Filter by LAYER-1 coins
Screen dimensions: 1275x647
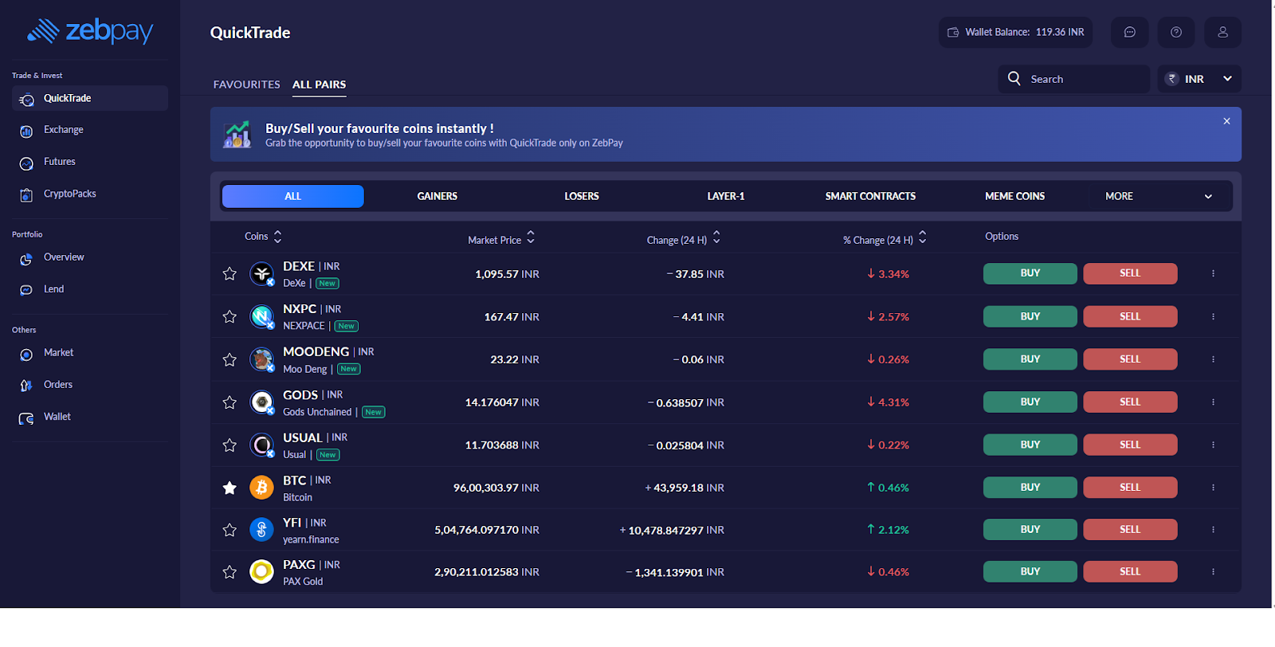tap(726, 196)
